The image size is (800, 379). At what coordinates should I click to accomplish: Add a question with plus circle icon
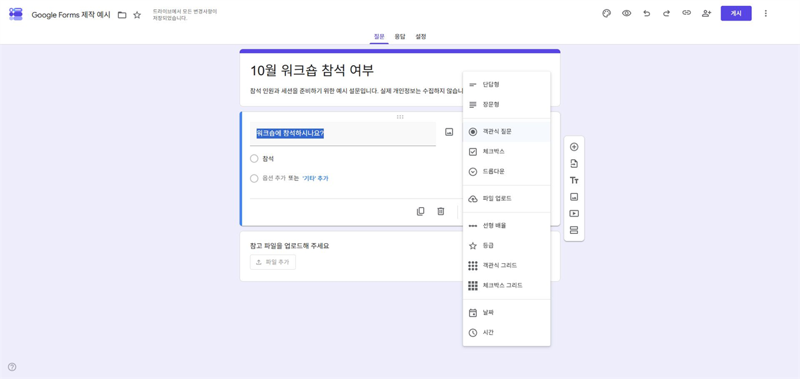pyautogui.click(x=574, y=147)
